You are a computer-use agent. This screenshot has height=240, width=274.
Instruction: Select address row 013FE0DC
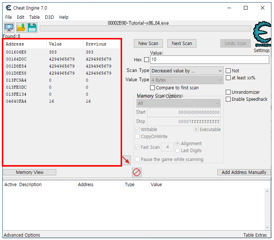pyautogui.click(x=62, y=87)
